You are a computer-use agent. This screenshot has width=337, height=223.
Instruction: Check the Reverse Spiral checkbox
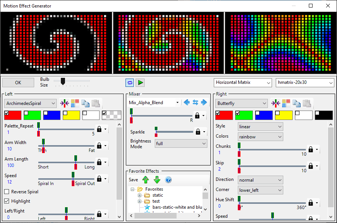(x=7, y=192)
